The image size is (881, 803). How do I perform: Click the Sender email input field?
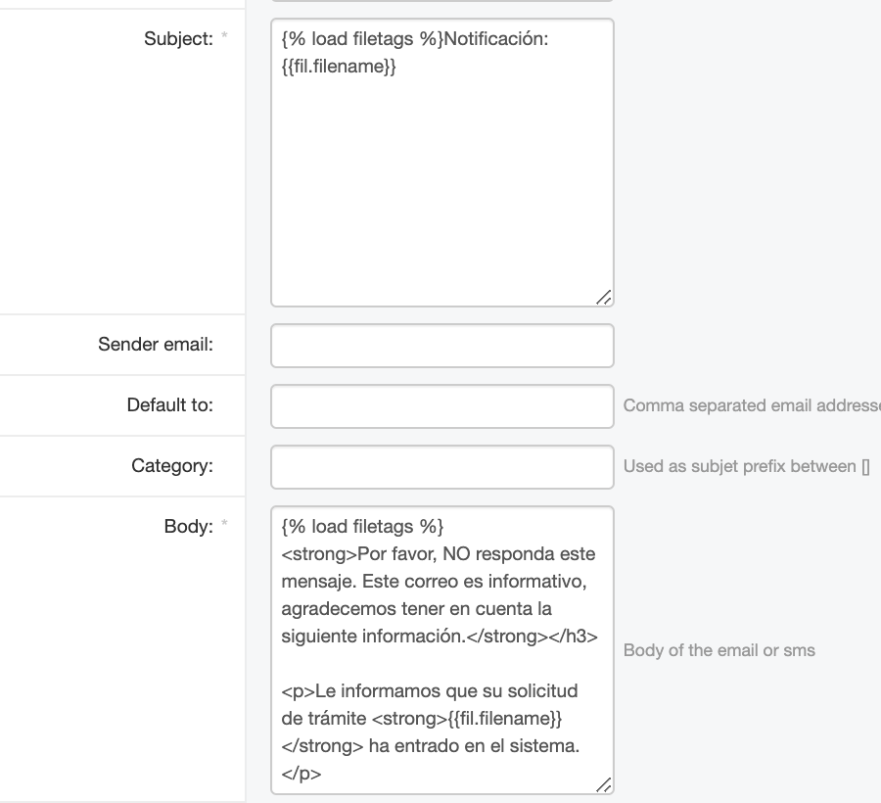440,345
